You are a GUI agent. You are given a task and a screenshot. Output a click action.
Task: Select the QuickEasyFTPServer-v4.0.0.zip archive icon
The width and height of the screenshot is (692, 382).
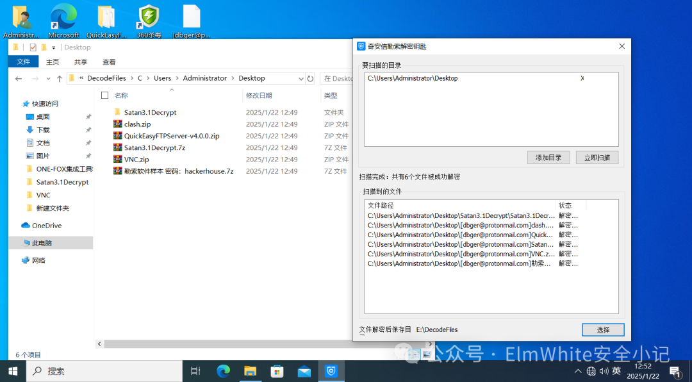pos(117,136)
